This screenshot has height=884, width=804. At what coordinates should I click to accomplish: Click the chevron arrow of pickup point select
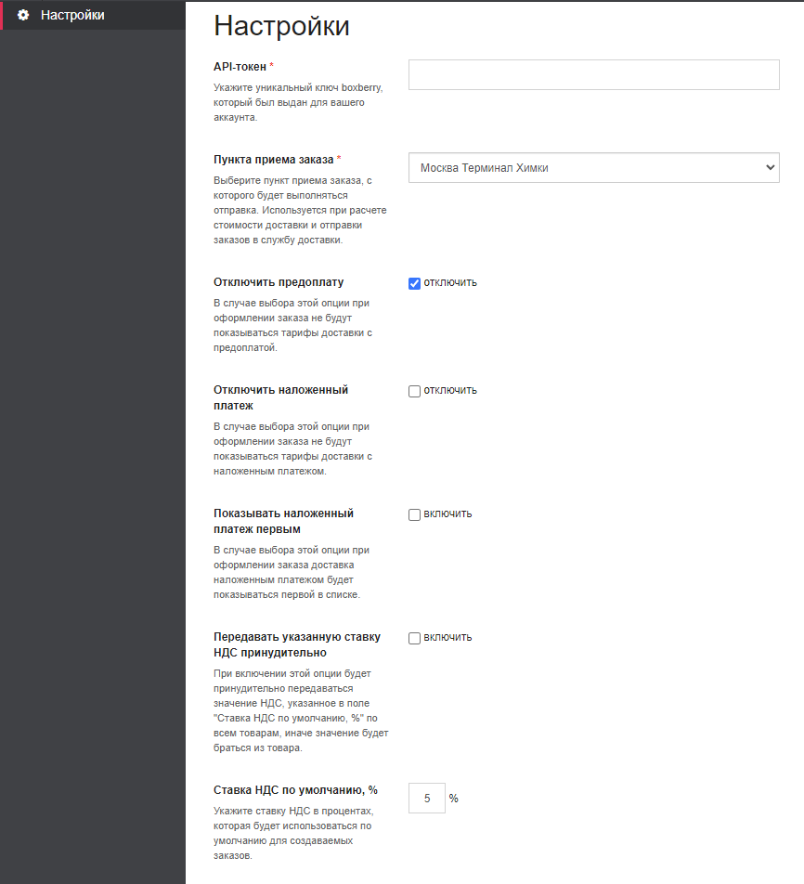coord(770,167)
